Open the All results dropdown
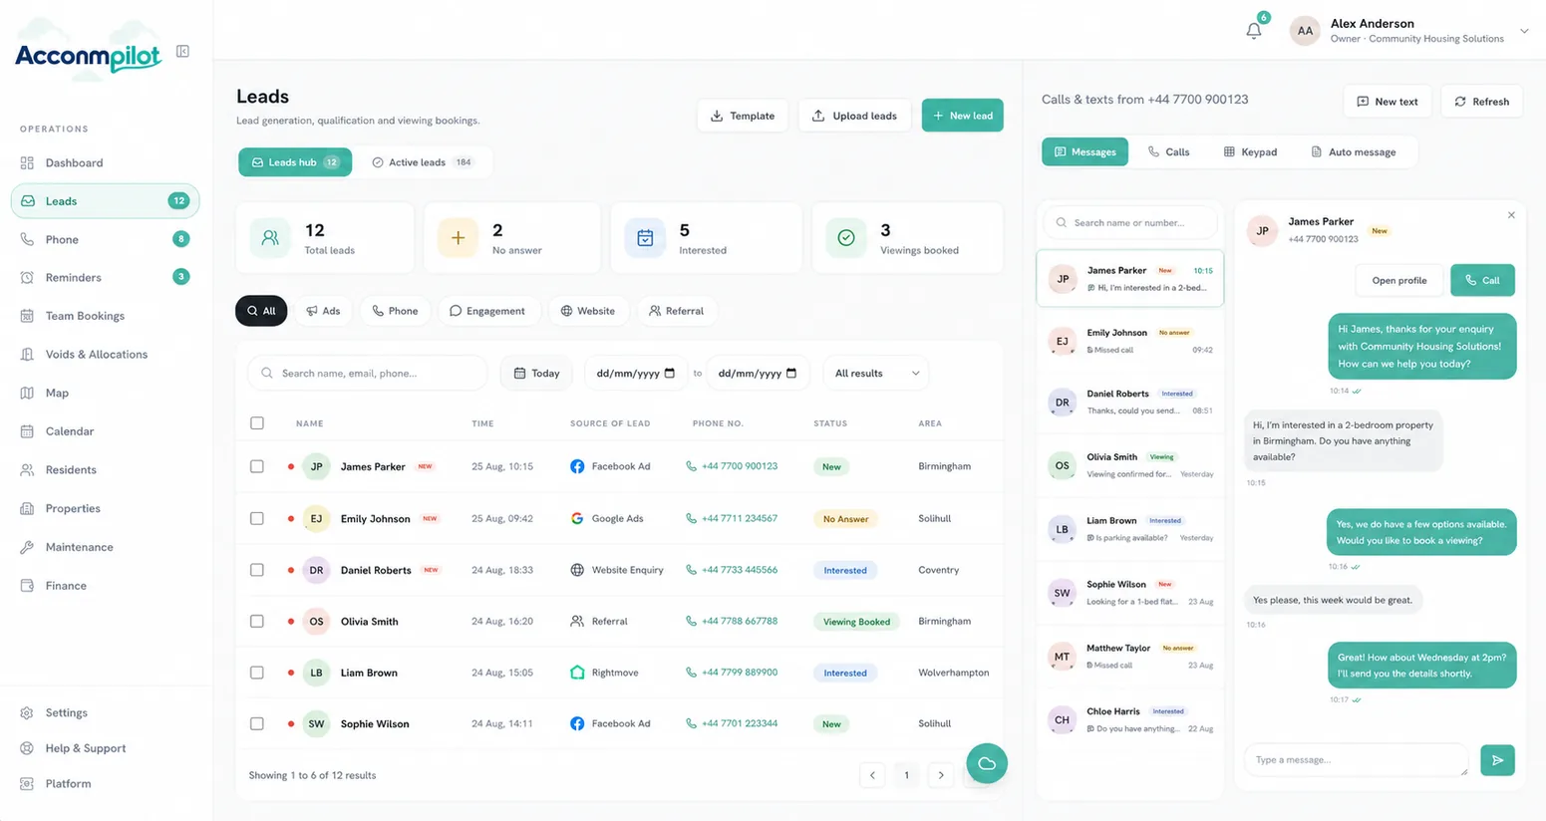 pyautogui.click(x=876, y=373)
